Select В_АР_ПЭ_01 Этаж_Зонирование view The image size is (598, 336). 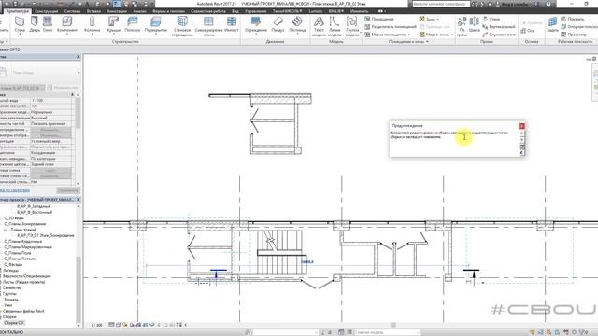tap(46, 235)
